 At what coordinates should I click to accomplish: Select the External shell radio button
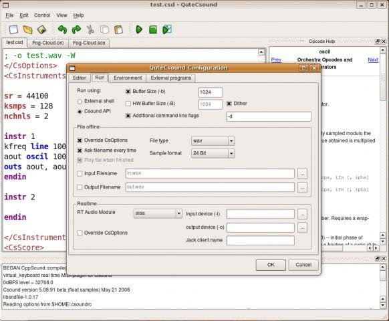(80, 101)
